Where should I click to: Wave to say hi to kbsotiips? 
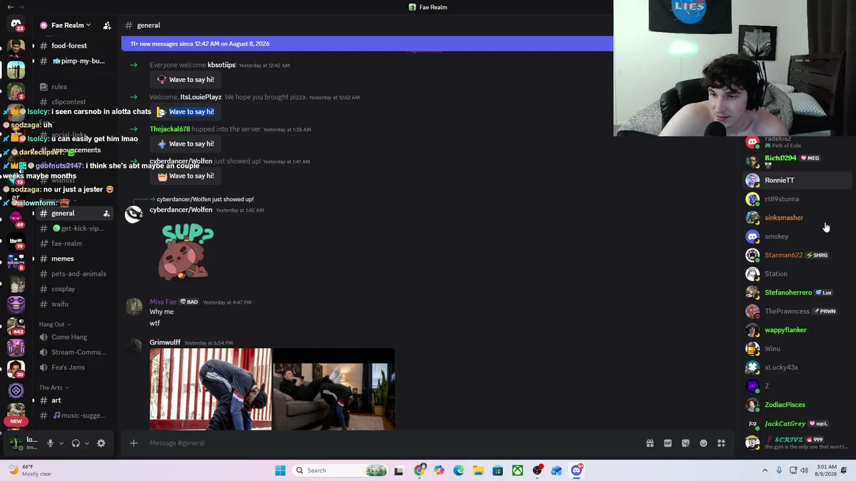coord(185,79)
